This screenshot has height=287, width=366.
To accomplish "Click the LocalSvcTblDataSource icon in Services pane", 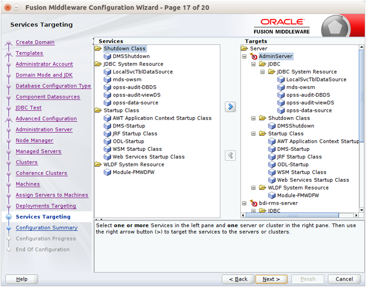I will [107, 72].
